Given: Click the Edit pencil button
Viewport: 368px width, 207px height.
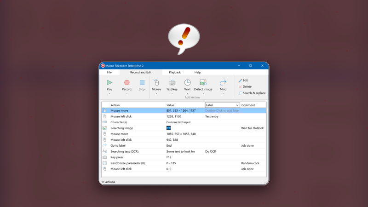Looking at the screenshot, I should coord(243,80).
